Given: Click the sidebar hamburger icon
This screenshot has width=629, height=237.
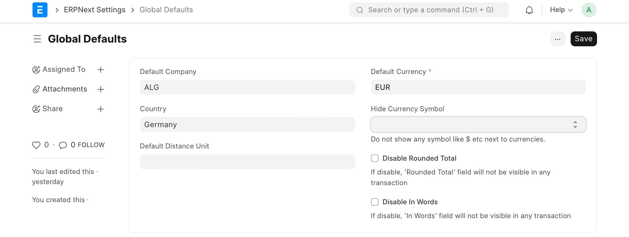Looking at the screenshot, I should [x=37, y=39].
